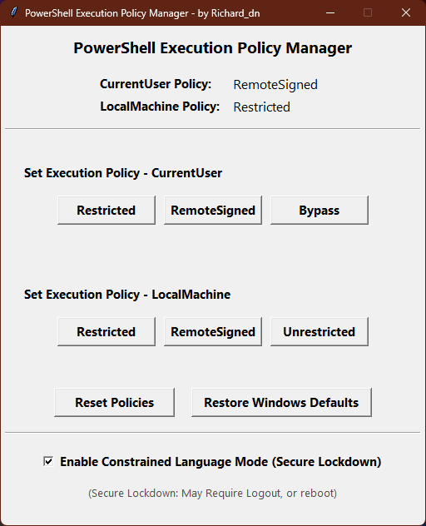
Task: Click Restore Windows Defaults
Action: pos(281,403)
